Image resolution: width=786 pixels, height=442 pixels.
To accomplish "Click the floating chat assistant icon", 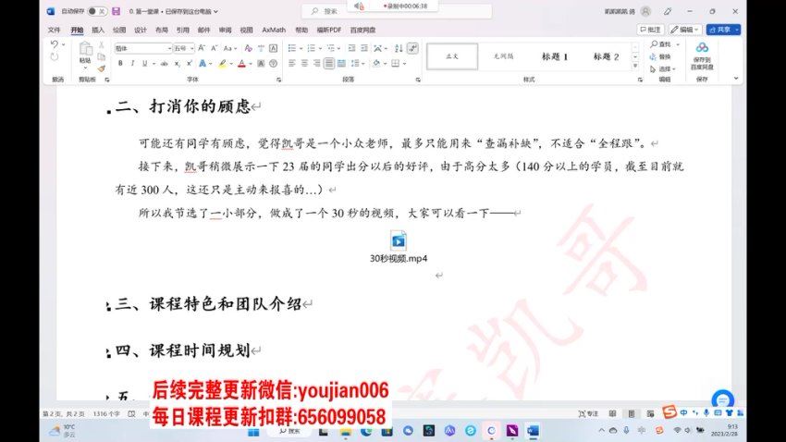I will tap(722, 399).
